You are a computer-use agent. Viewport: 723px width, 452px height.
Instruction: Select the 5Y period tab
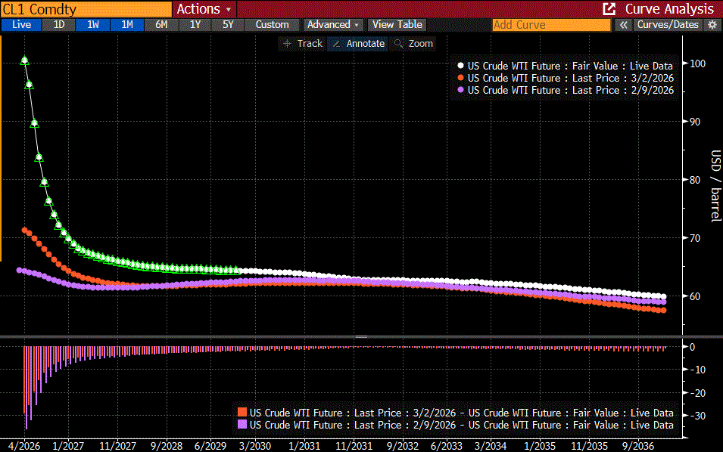228,24
